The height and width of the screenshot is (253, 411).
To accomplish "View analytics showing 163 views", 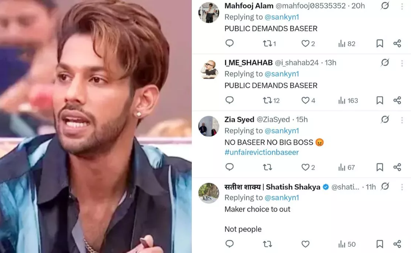I will tap(348, 100).
